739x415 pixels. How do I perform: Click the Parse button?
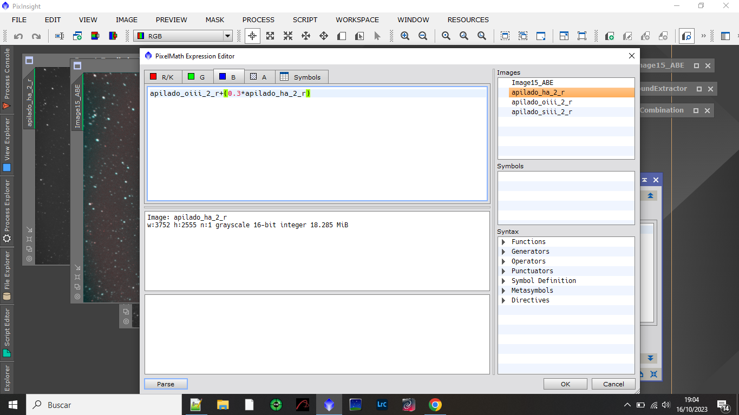[166, 384]
